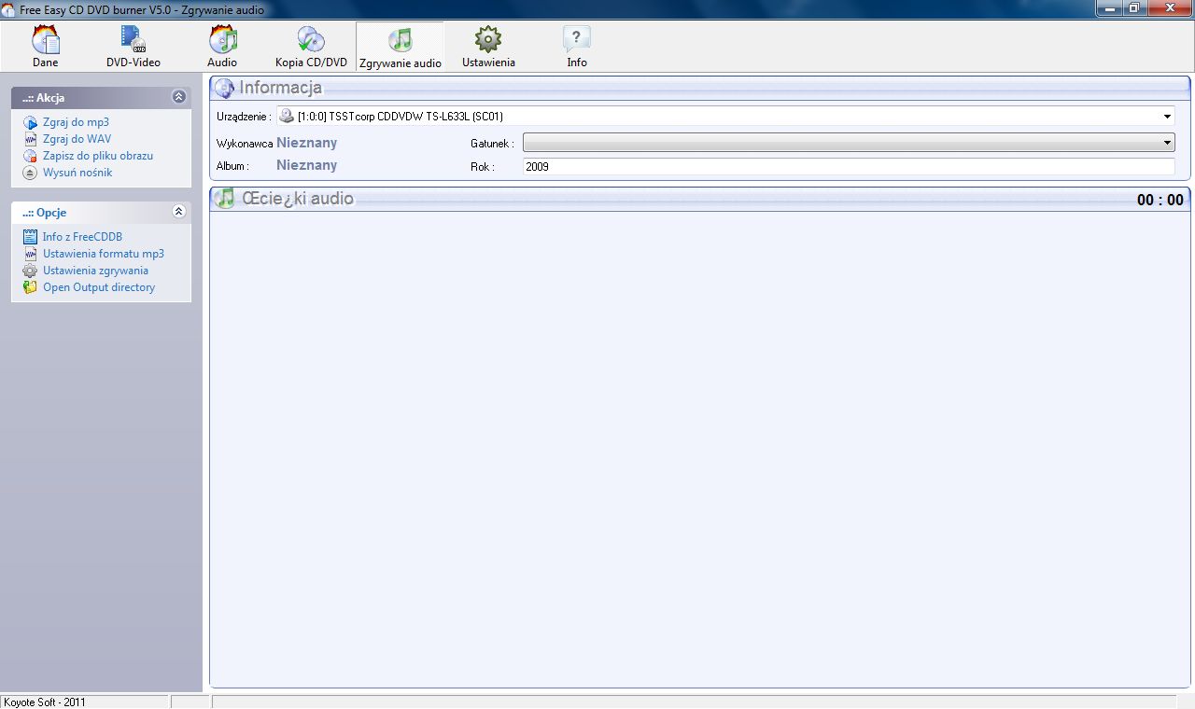Click the Zapisz do pliku obrazu link
The image size is (1195, 709).
(x=98, y=156)
